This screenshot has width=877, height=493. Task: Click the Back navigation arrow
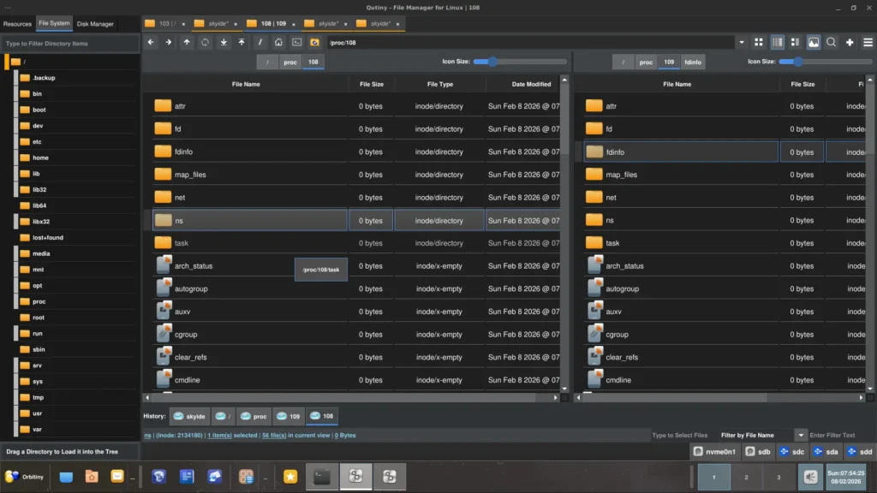click(x=151, y=42)
